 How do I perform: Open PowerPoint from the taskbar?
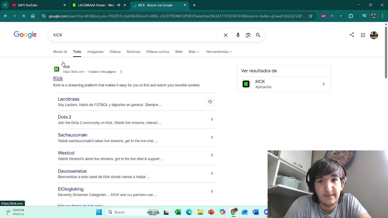pos(211,212)
